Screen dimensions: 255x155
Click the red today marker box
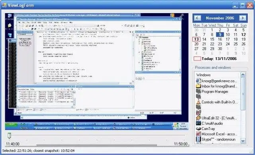[197, 59]
